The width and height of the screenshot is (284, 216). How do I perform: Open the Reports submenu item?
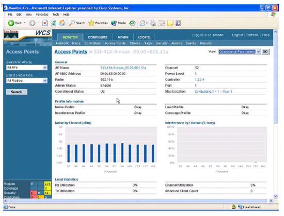206,43
